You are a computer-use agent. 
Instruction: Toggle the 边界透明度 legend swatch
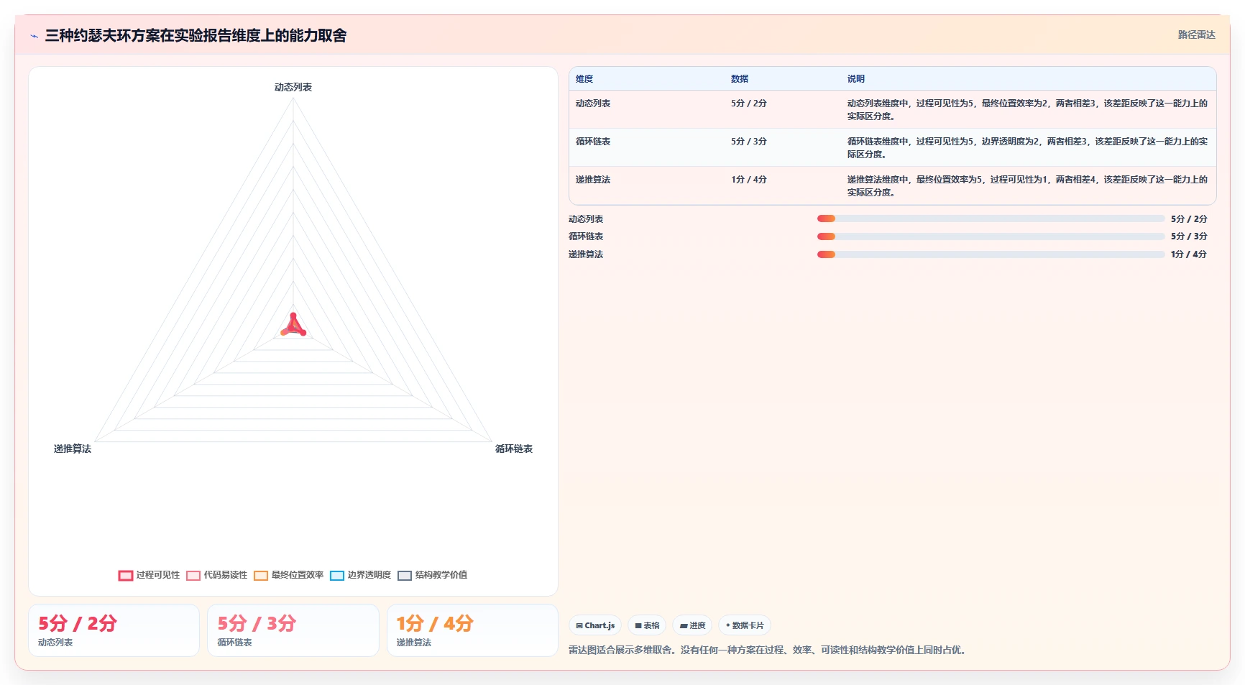(337, 576)
